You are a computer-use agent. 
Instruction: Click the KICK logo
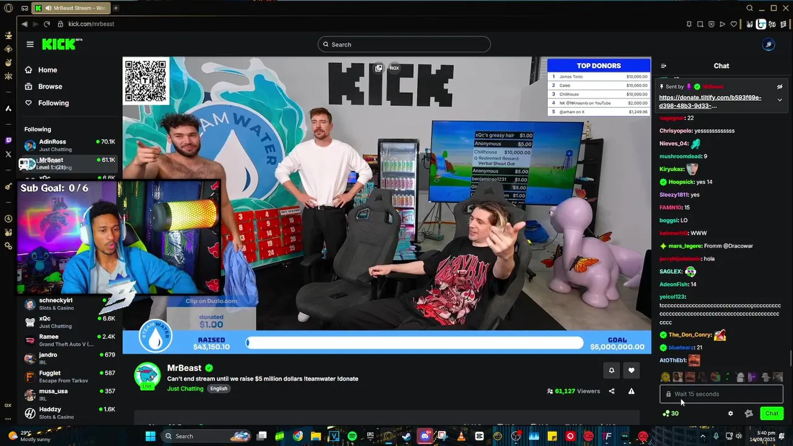coord(61,44)
